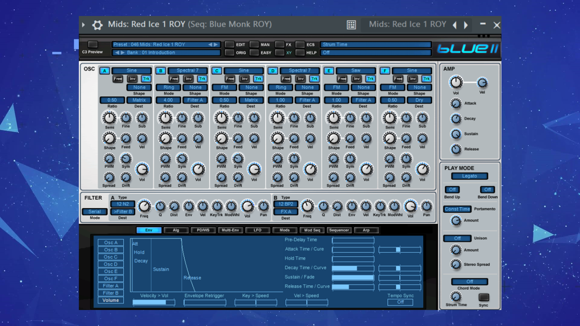This screenshot has width=580, height=326.
Task: Select the Volume envelope button
Action: pyautogui.click(x=111, y=300)
